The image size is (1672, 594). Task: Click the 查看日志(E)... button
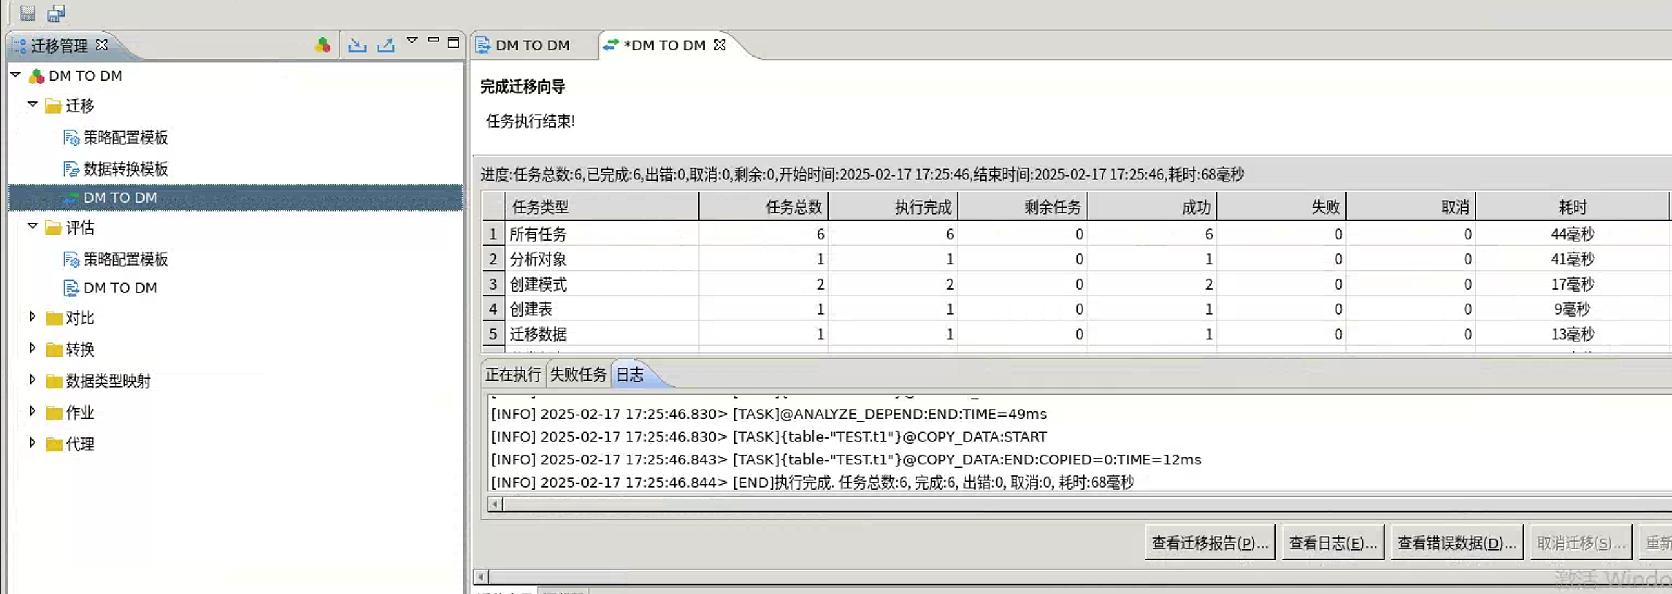(x=1333, y=543)
